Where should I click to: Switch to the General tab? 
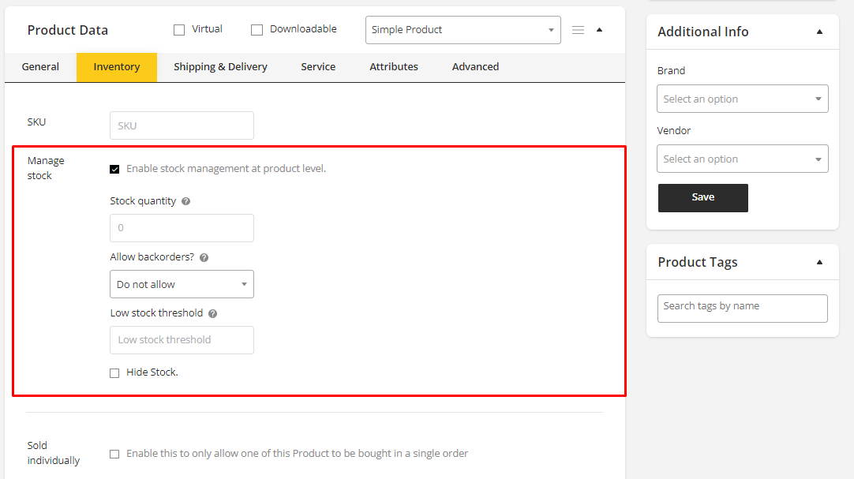(40, 67)
